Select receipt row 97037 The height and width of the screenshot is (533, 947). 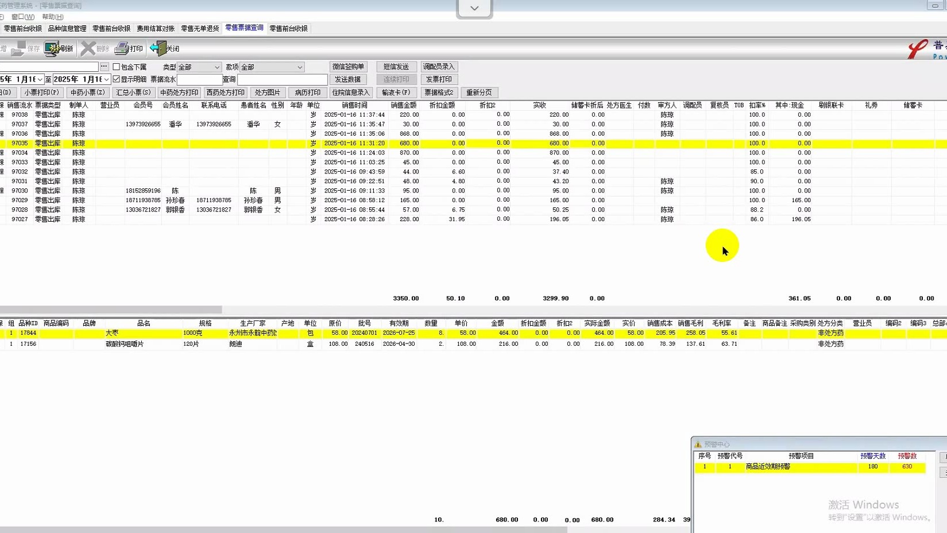(473, 124)
